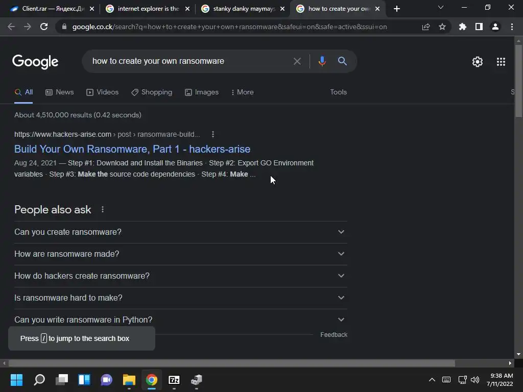
Task: Click the hackers-arise.com URL breadcrumb
Action: [107, 134]
